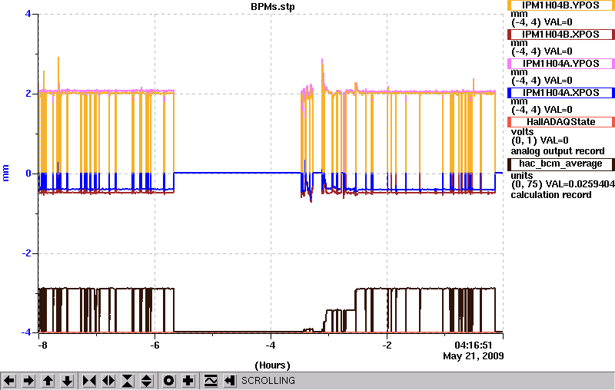The height and width of the screenshot is (390, 615).
Task: Zoom out horizontally with the outward triangles icon
Action: click(x=108, y=381)
